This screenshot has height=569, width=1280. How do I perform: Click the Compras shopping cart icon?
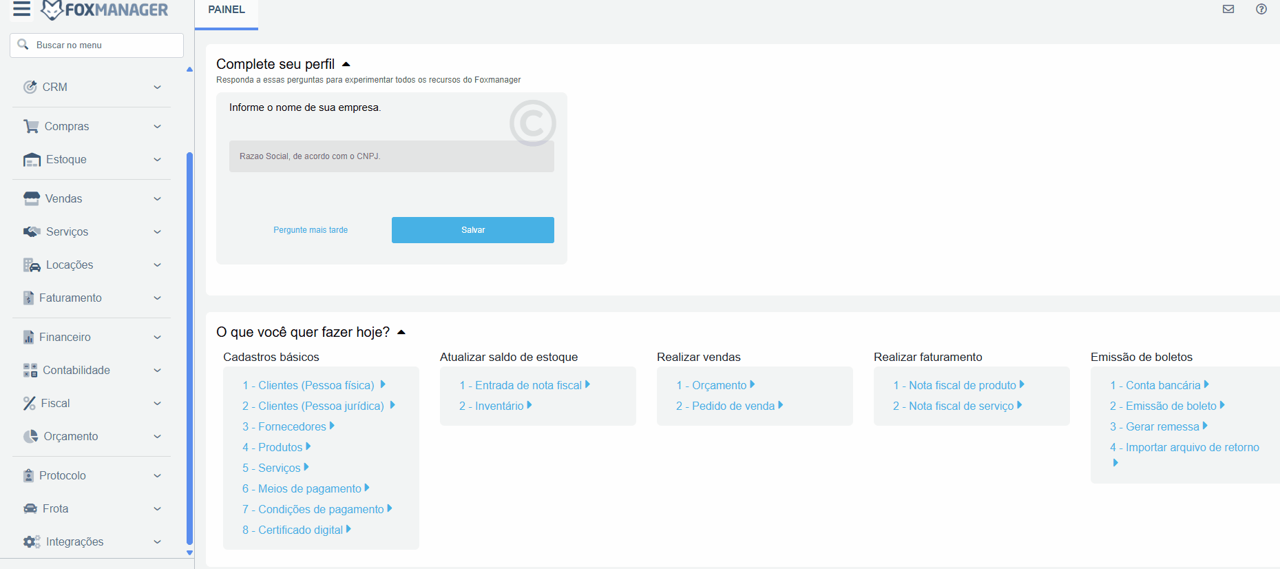(31, 126)
